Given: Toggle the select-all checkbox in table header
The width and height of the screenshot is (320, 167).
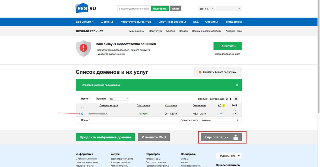Looking at the screenshot, I should point(82,108).
